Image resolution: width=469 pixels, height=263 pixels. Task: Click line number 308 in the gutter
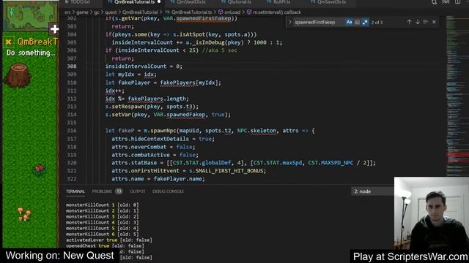[x=72, y=66]
